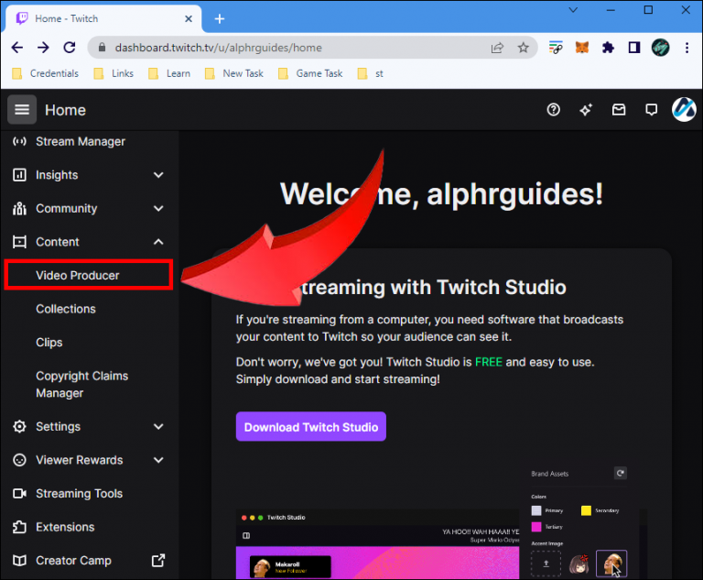
Task: Open a new browser tab
Action: point(220,19)
